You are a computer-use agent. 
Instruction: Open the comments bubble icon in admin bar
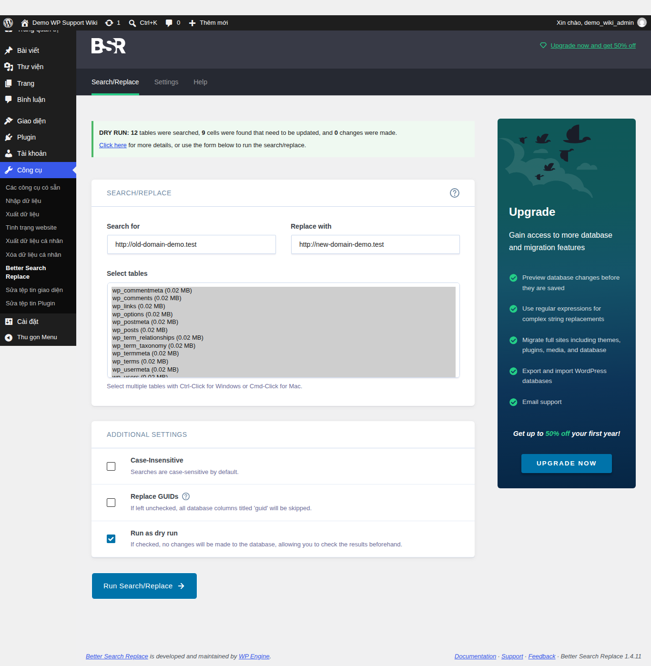169,23
